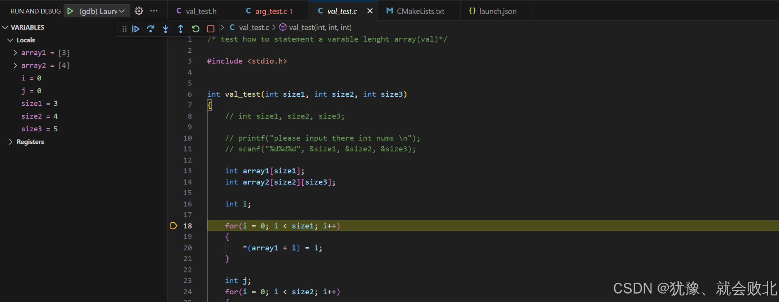The image size is (779, 302).
Task: Select the val_test.c tab
Action: (x=343, y=11)
